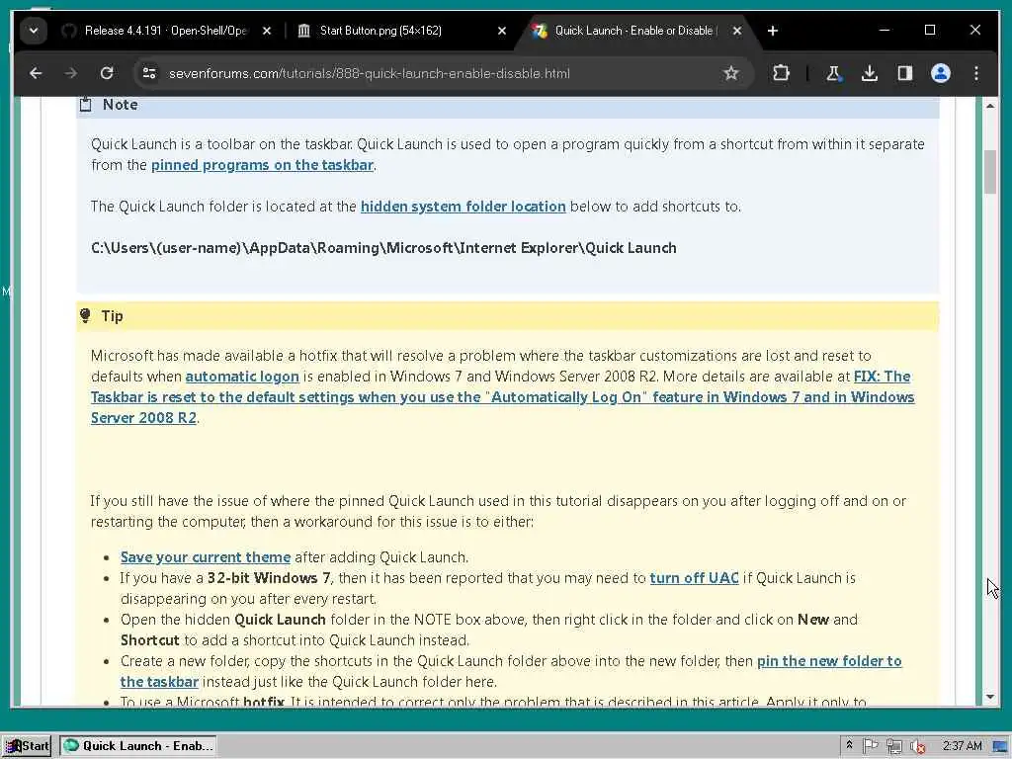The image size is (1012, 759).
Task: Show hidden tray icons chevron
Action: point(849,745)
